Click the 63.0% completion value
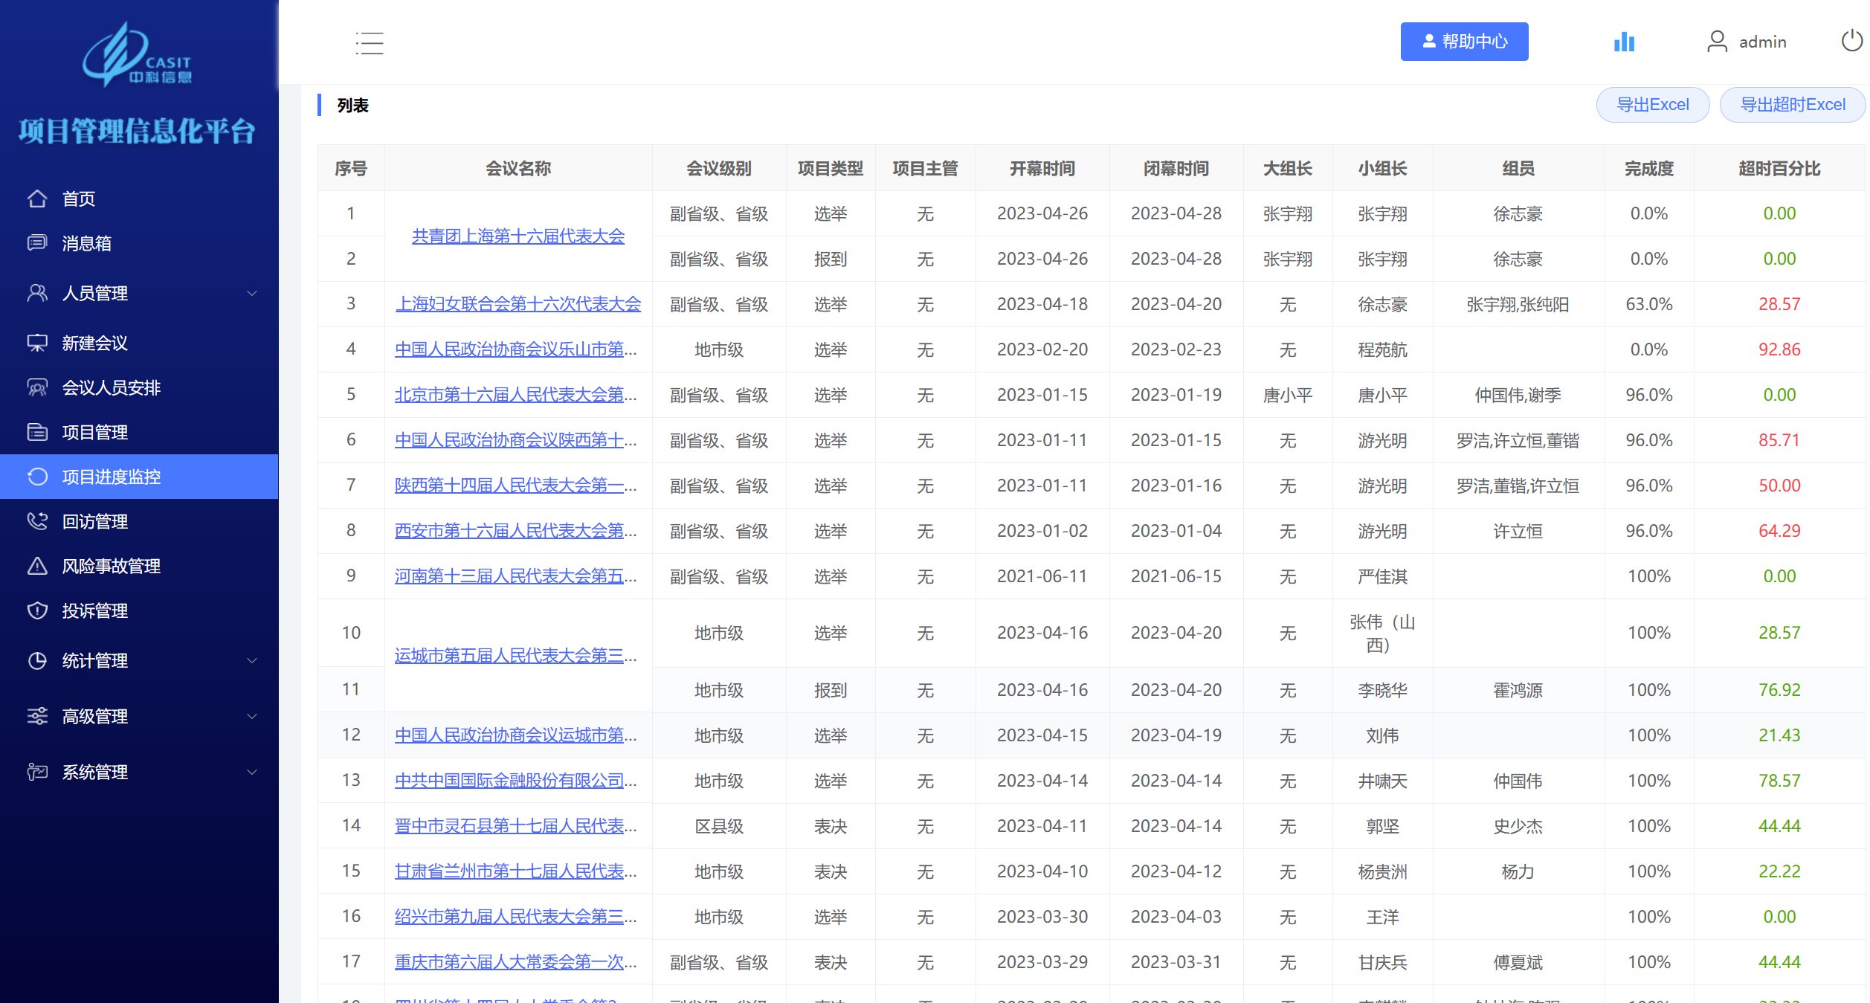The height and width of the screenshot is (1003, 1870). 1649,304
